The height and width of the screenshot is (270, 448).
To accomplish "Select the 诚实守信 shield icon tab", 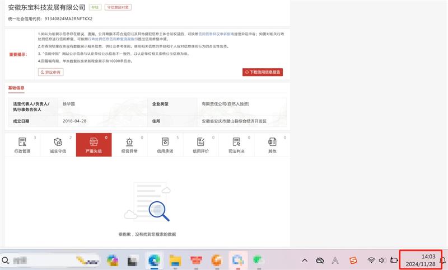I will point(58,145).
